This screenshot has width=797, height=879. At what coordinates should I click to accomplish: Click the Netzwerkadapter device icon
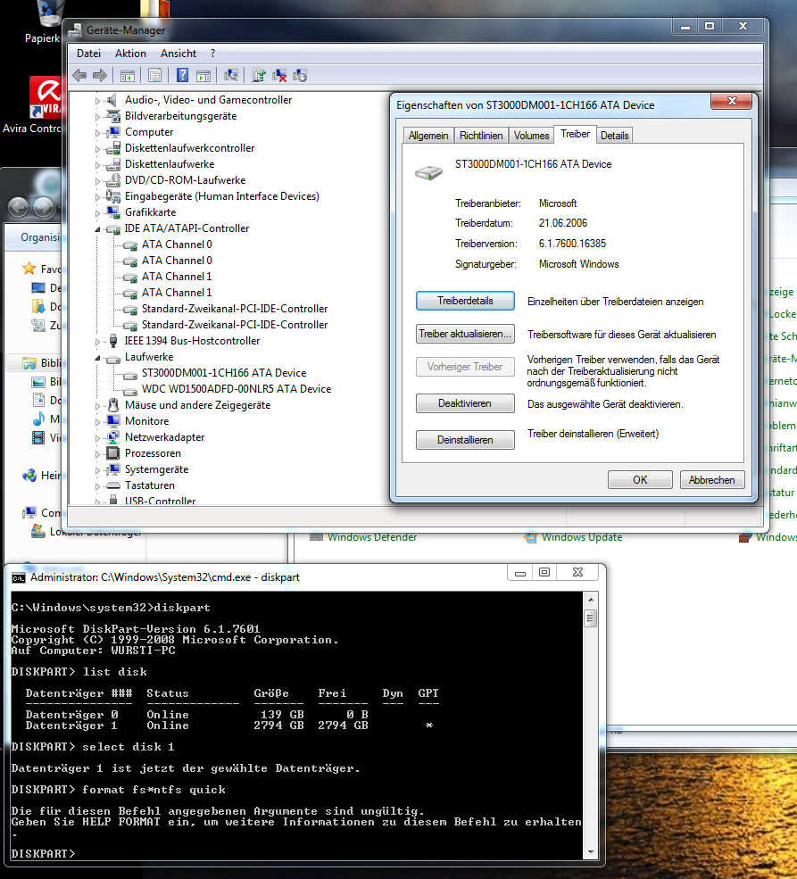pos(113,437)
